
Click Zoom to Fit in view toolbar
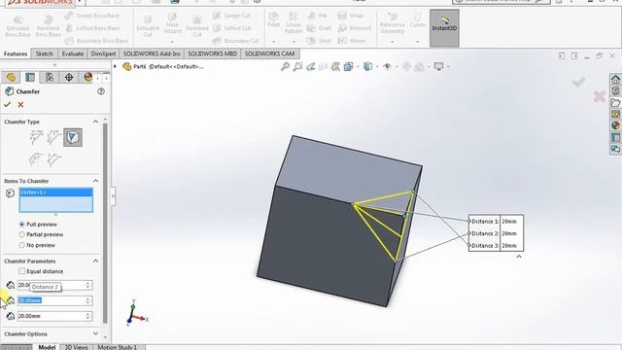click(x=285, y=67)
